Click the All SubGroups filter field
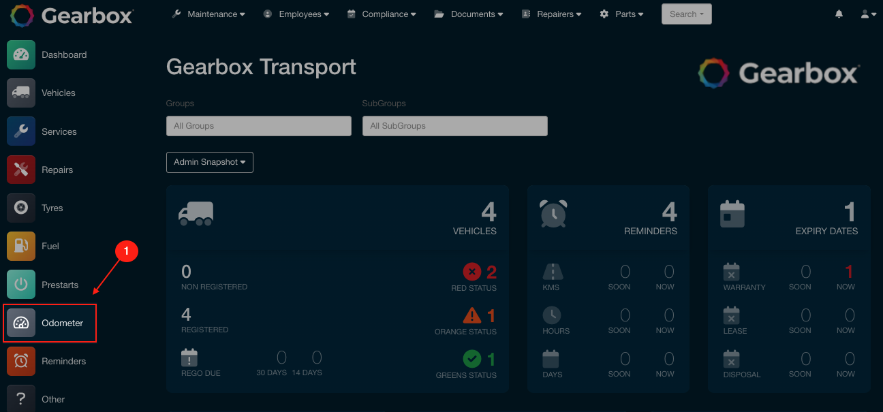883x412 pixels. point(455,126)
